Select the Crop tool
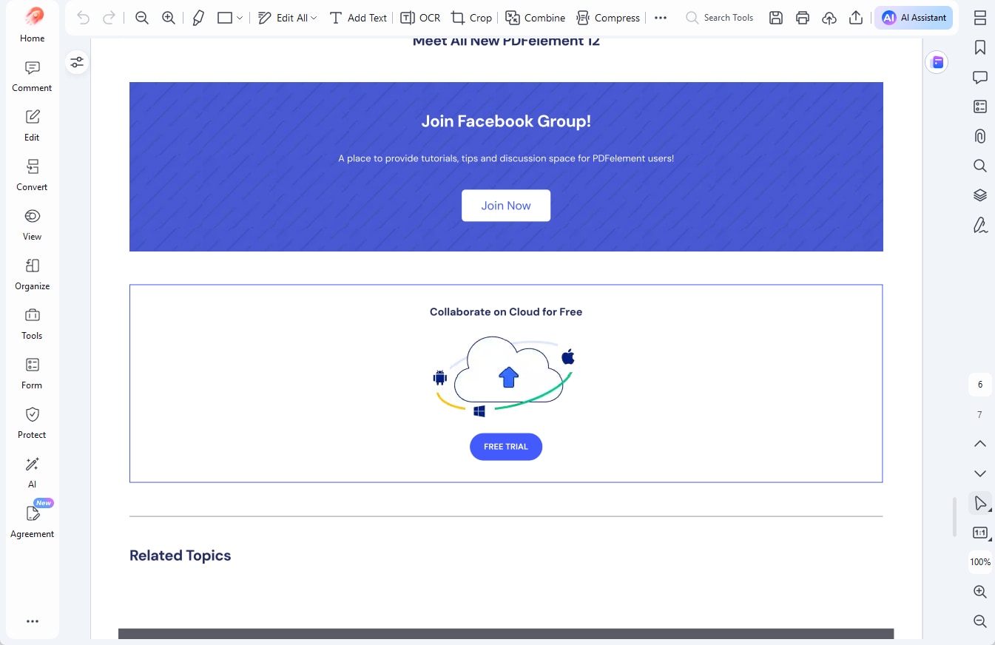 pos(471,18)
